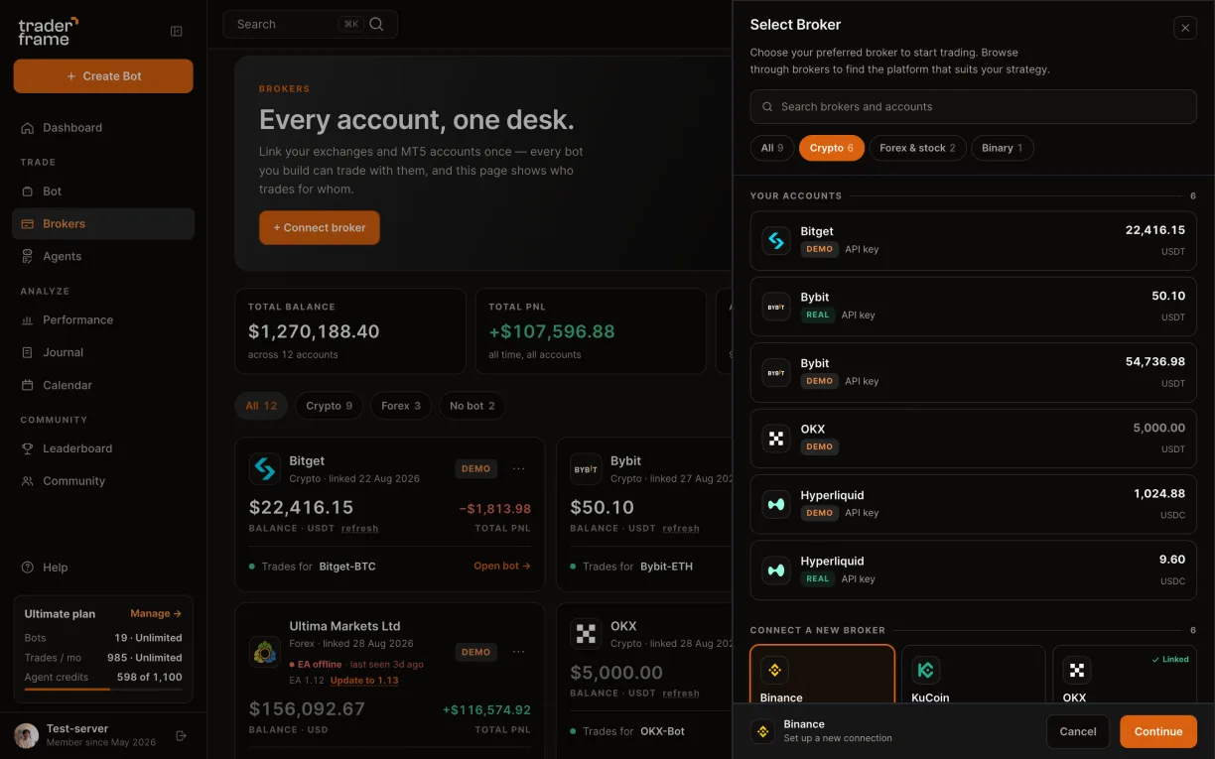The height and width of the screenshot is (759, 1215).
Task: Click Continue in the Select Broker panel
Action: [1158, 731]
